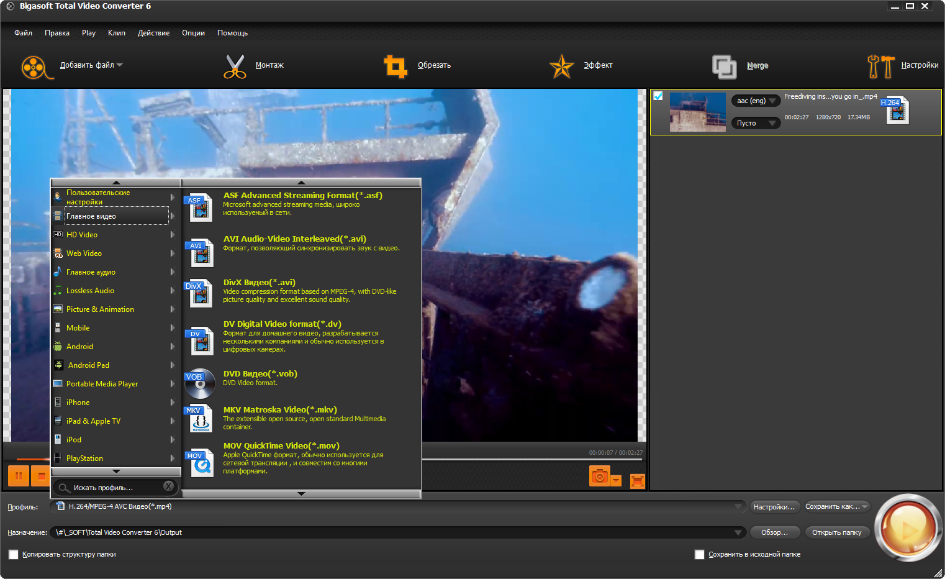Open the Опции menu
The height and width of the screenshot is (579, 945).
[x=193, y=33]
